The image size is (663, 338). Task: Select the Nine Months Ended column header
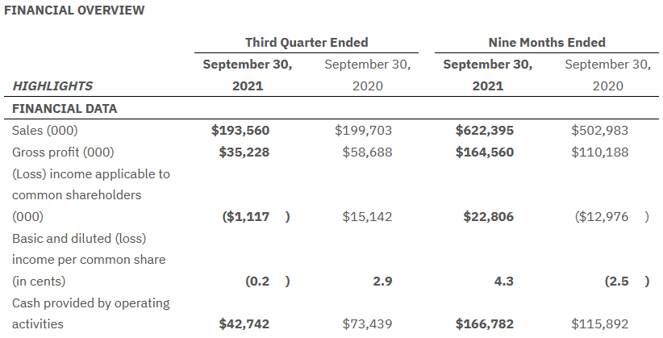click(547, 42)
